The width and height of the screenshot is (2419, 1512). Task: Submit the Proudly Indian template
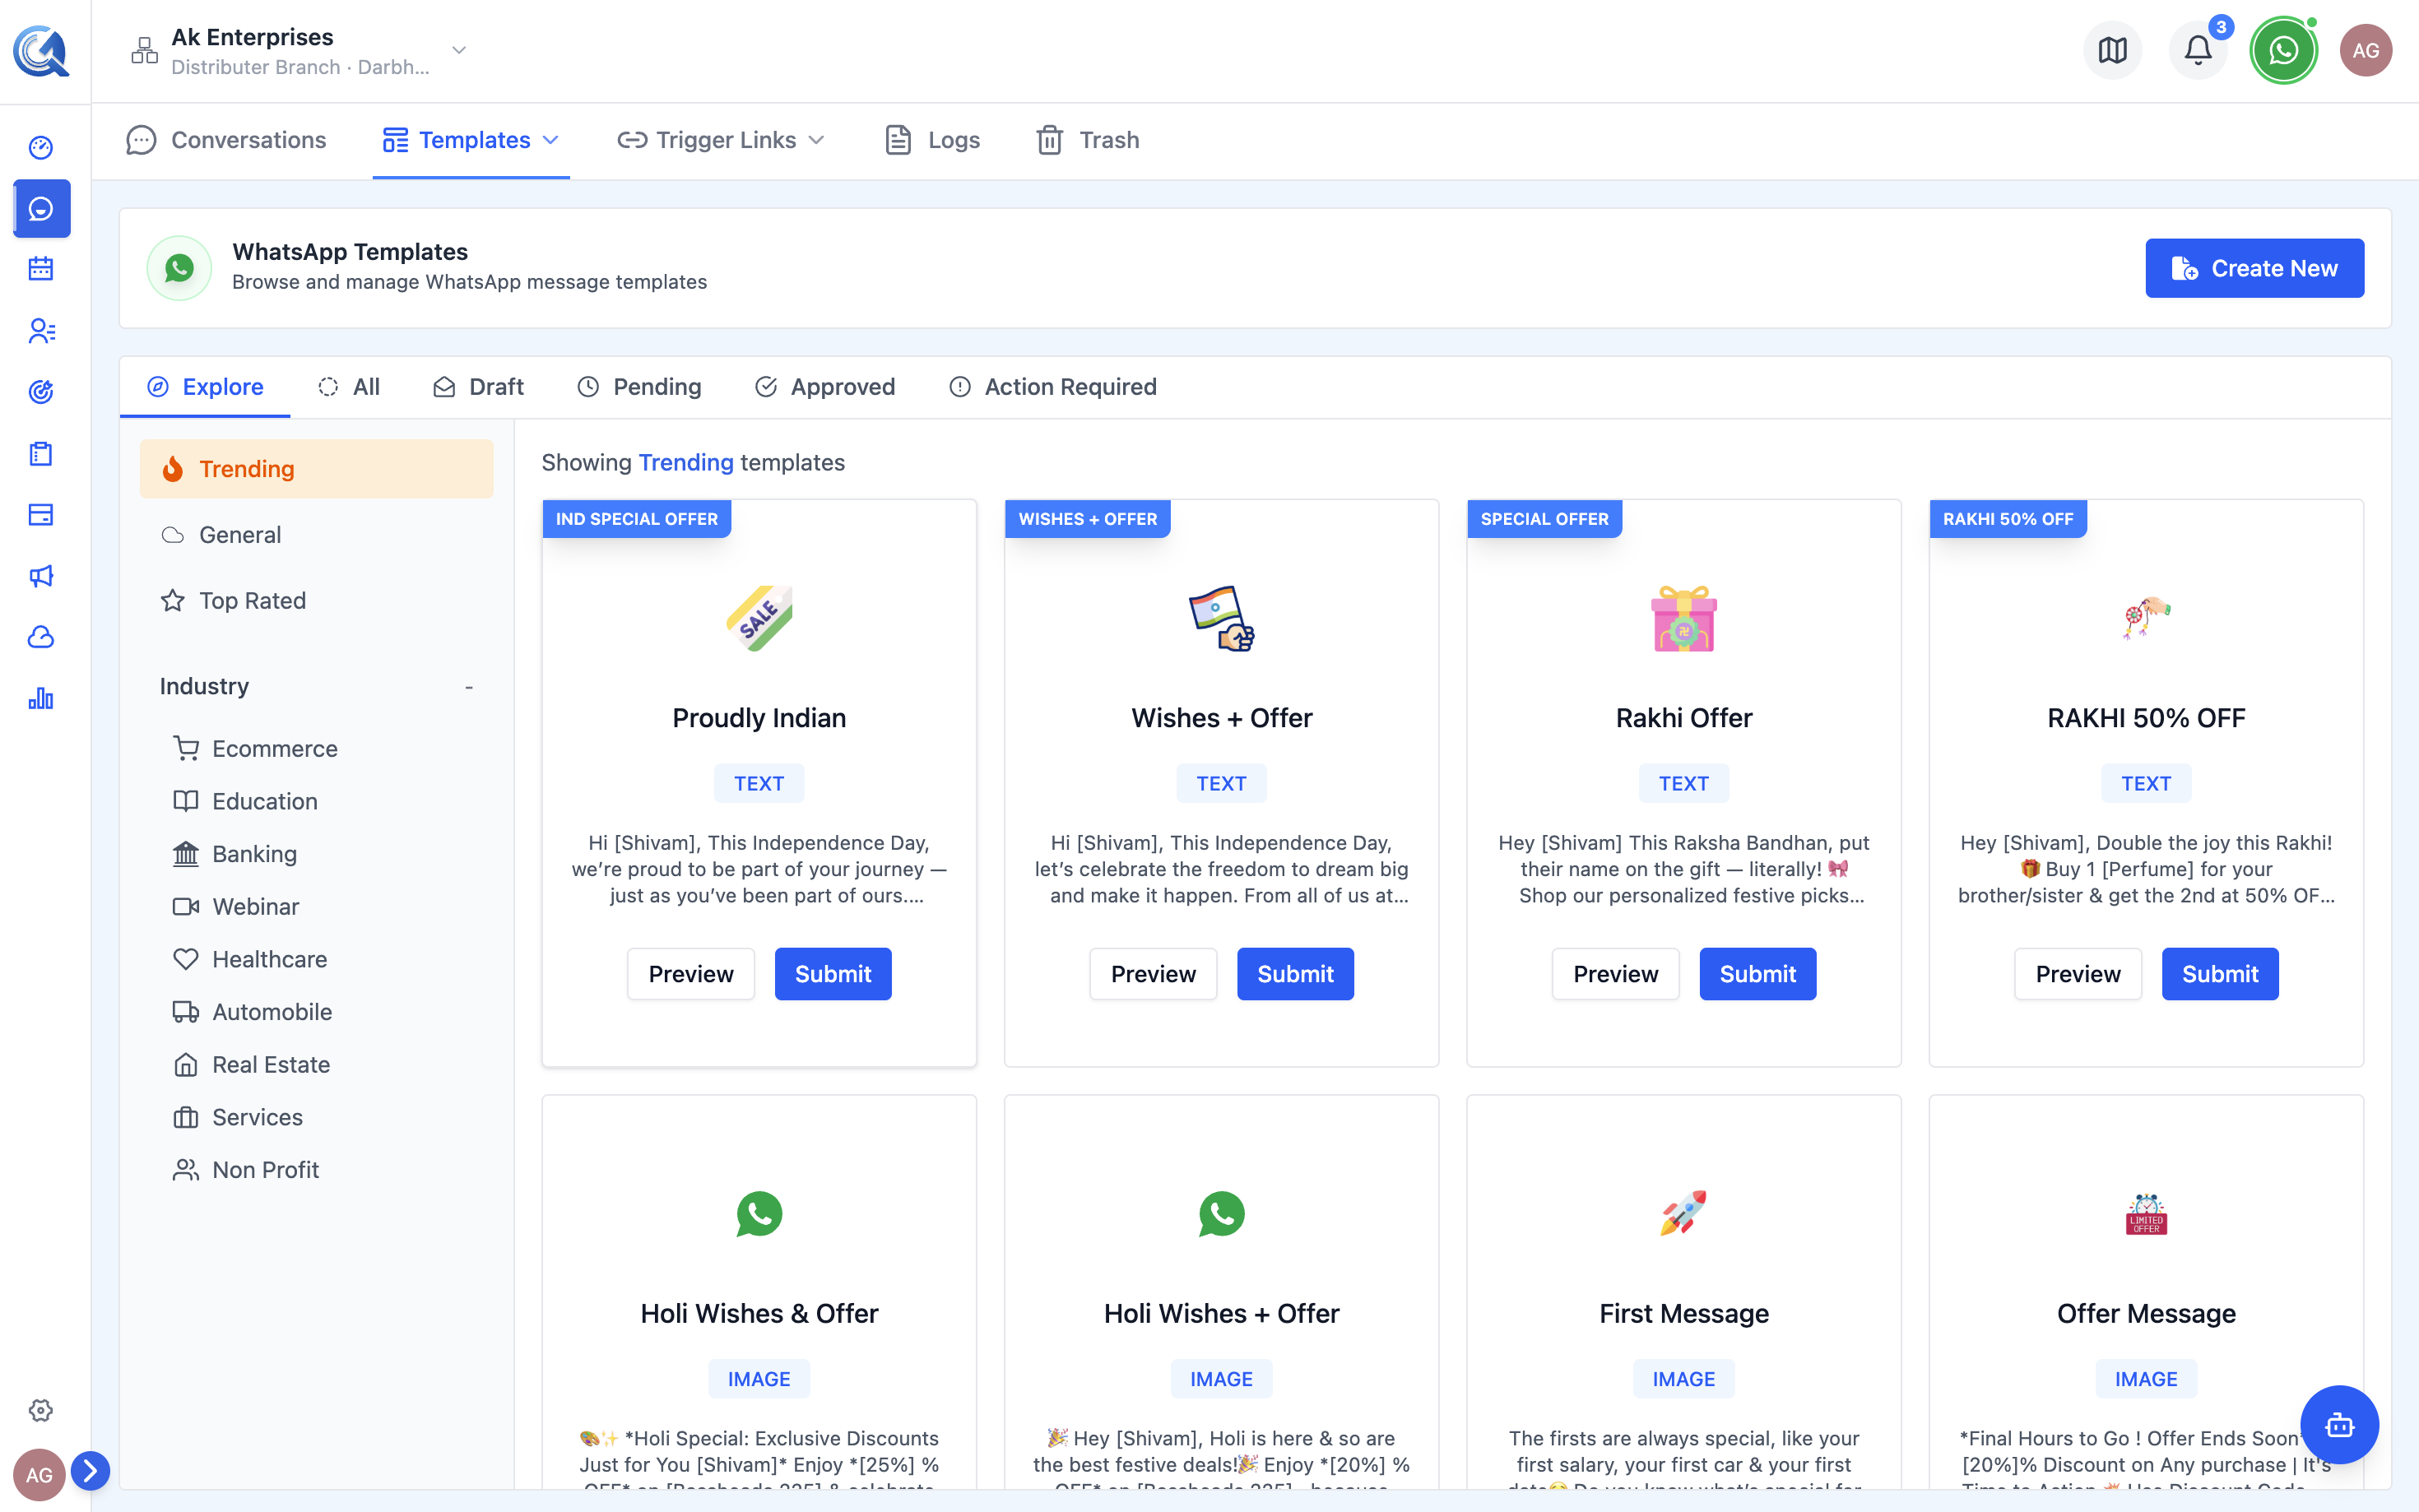(x=833, y=974)
